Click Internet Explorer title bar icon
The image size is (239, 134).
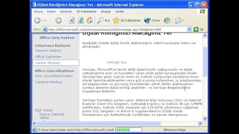[x=34, y=5]
